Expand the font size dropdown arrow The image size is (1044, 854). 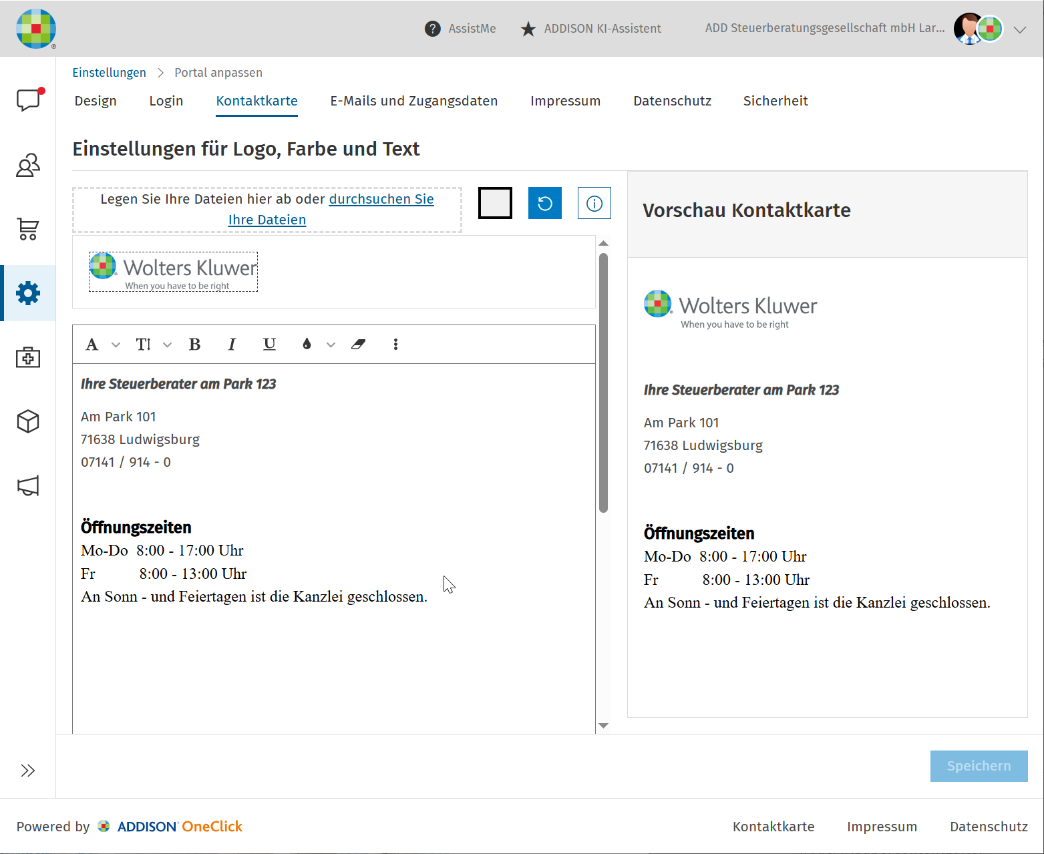(167, 345)
